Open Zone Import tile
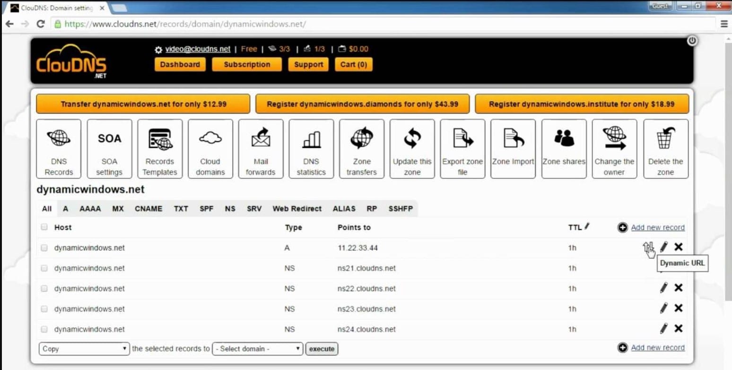This screenshot has width=732, height=370. tap(513, 149)
